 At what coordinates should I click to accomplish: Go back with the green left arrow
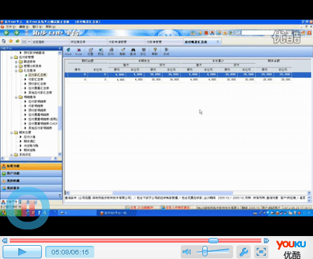pyautogui.click(x=7, y=33)
